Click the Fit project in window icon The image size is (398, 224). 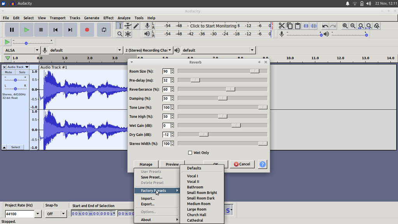click(x=368, y=26)
